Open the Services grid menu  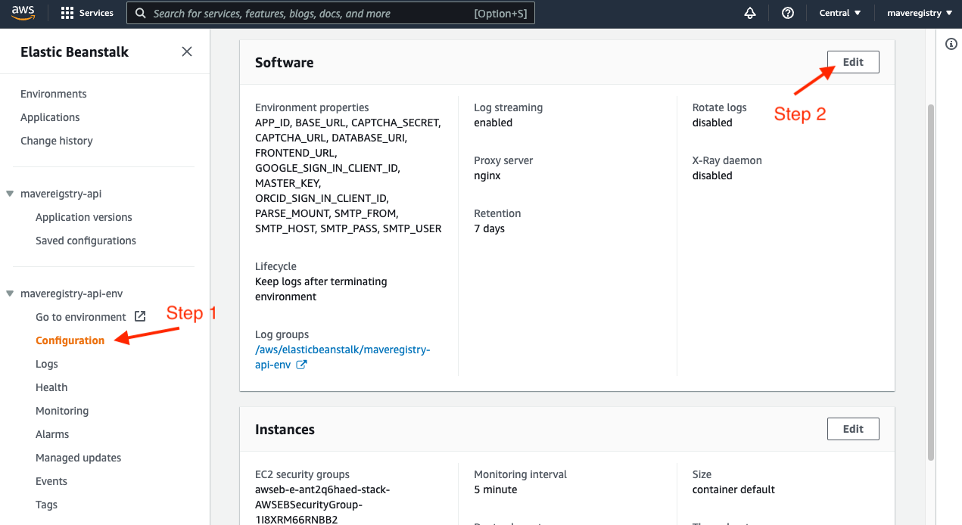87,13
